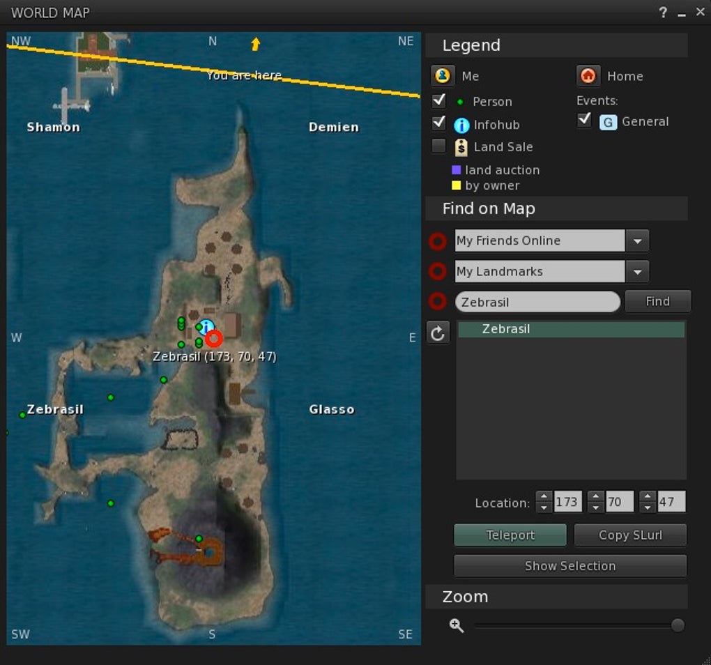Click the Land Sale price tag icon
Viewport: 711px width, 665px height.
(x=461, y=147)
